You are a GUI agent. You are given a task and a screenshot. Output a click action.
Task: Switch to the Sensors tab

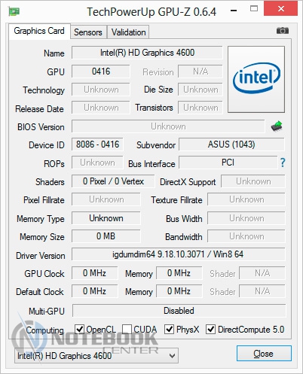(x=88, y=32)
